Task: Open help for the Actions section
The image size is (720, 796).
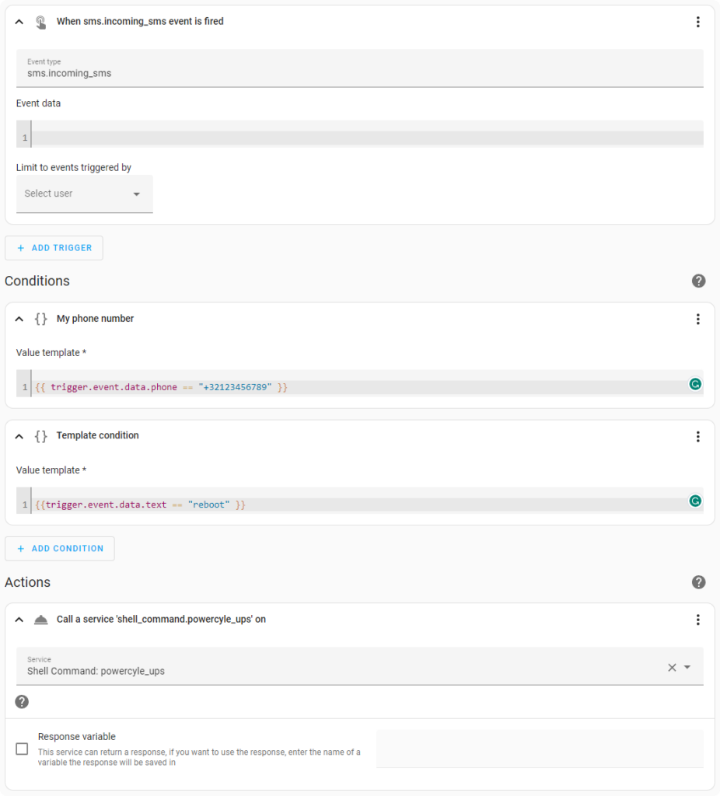Action: click(x=698, y=581)
